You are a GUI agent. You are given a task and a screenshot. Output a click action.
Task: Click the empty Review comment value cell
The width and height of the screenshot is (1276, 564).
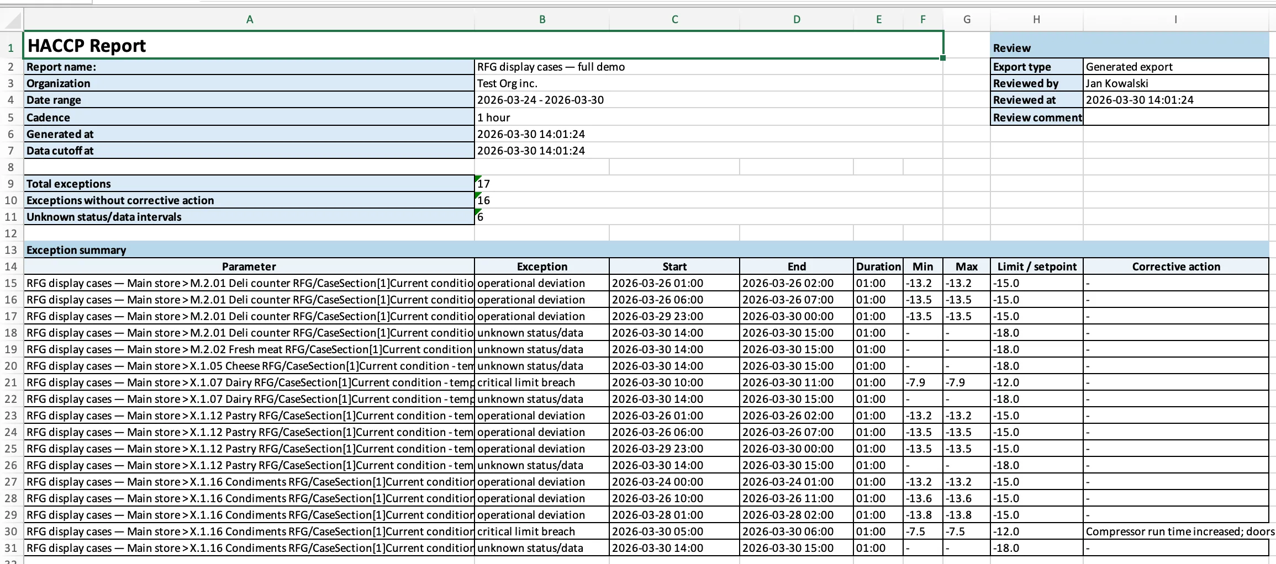(x=1175, y=118)
